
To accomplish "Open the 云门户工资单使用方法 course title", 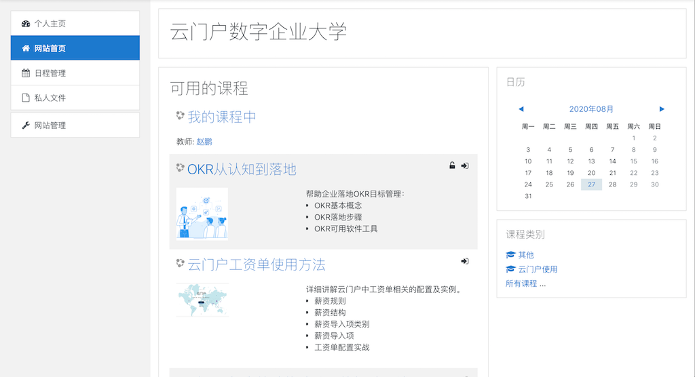I will pyautogui.click(x=257, y=265).
